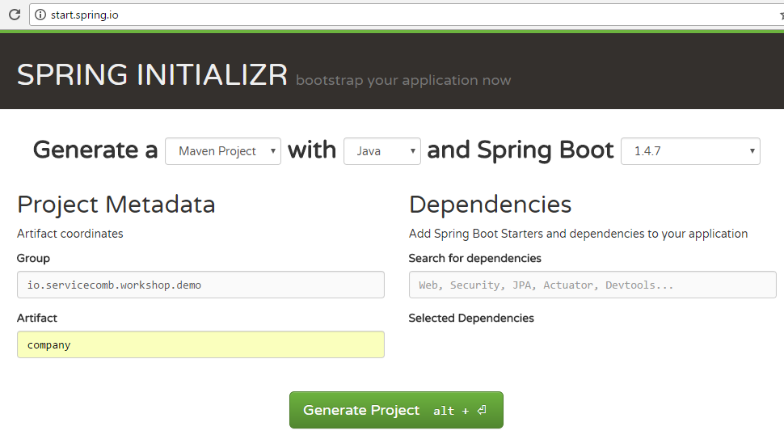
Task: Click the bookmark star in the address bar
Action: pos(781,15)
